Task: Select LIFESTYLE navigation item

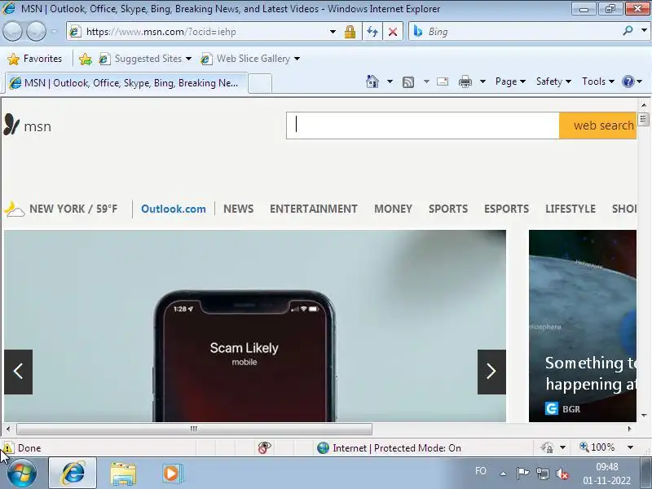Action: pyautogui.click(x=570, y=209)
